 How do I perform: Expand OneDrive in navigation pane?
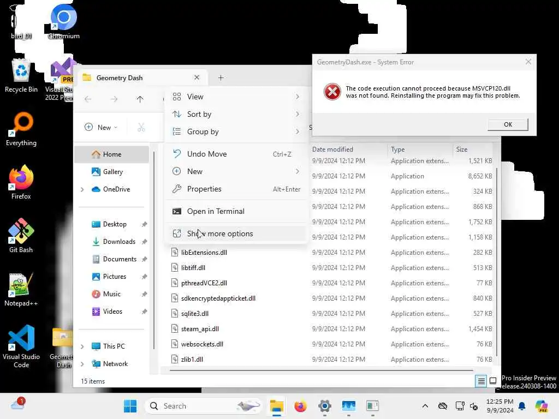pyautogui.click(x=82, y=189)
